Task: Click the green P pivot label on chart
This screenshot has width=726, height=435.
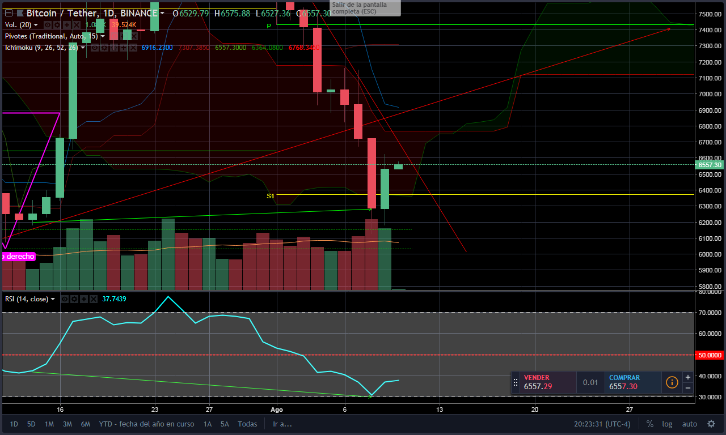Action: point(269,26)
